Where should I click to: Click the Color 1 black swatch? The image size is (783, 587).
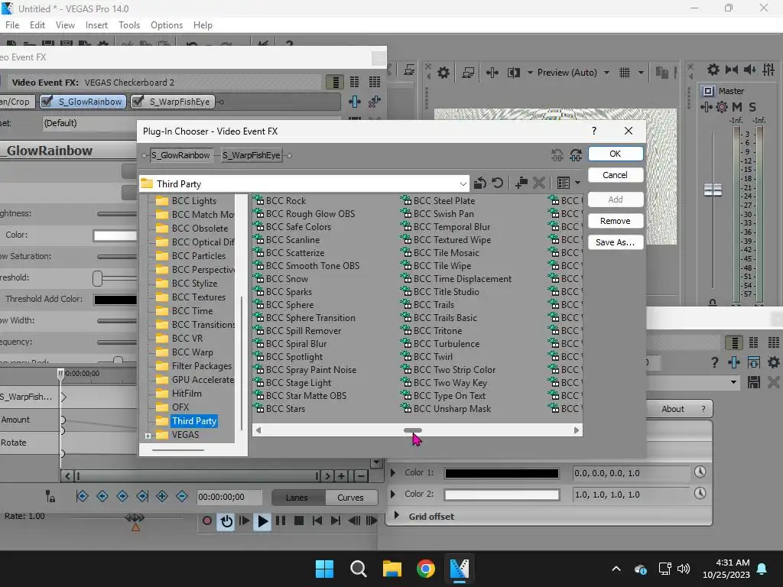pos(502,473)
